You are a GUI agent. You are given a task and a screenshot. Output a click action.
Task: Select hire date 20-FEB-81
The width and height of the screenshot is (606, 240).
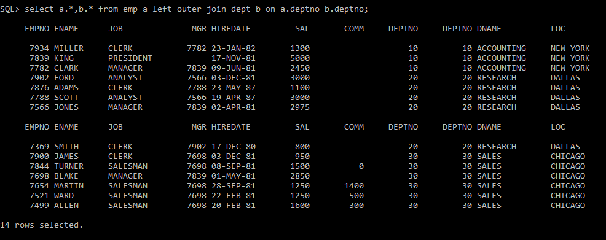pyautogui.click(x=234, y=206)
